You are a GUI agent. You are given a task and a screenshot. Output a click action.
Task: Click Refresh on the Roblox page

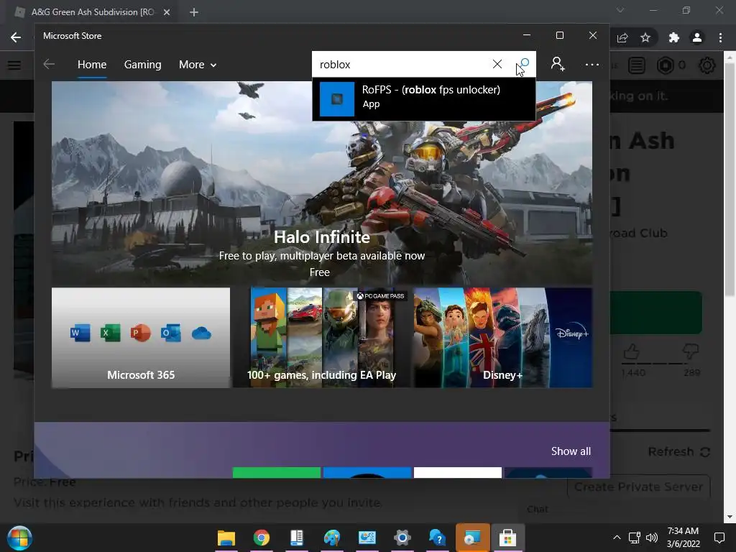point(678,451)
